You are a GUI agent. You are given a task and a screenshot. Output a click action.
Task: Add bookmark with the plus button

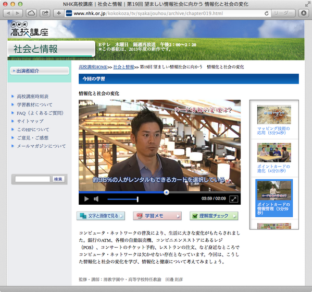click(x=59, y=14)
